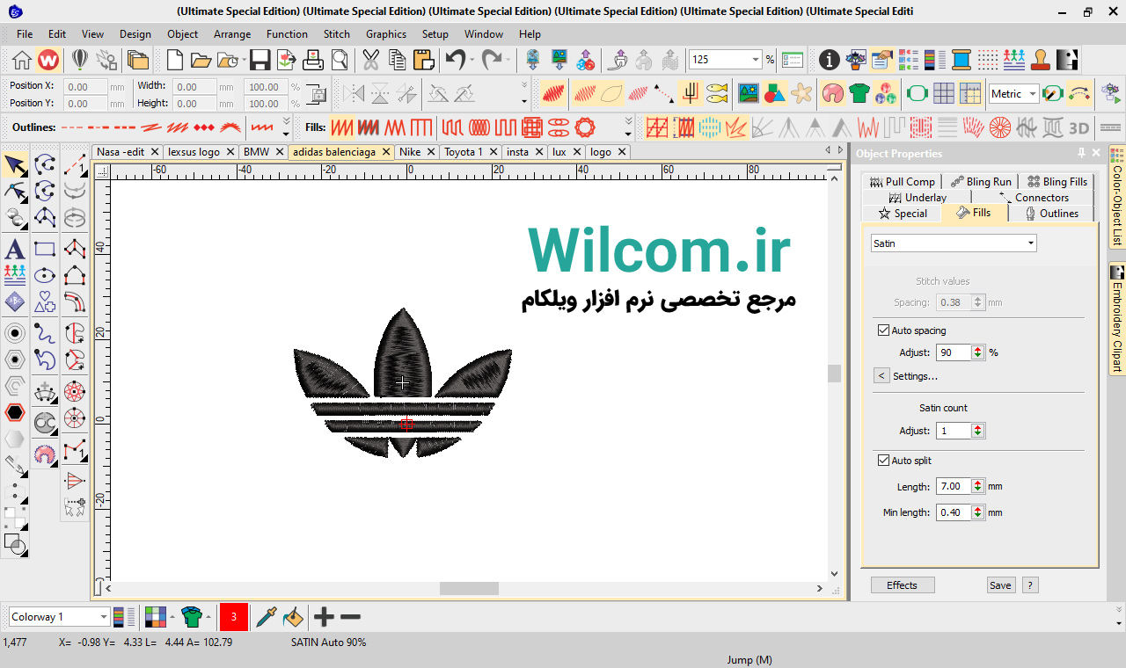Open the Color-Object List side panel

coord(1117,198)
